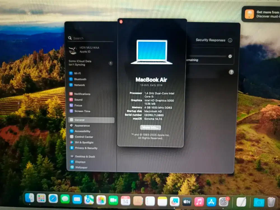Click the Security Responses info icon
The width and height of the screenshot is (280, 210).
230,40
